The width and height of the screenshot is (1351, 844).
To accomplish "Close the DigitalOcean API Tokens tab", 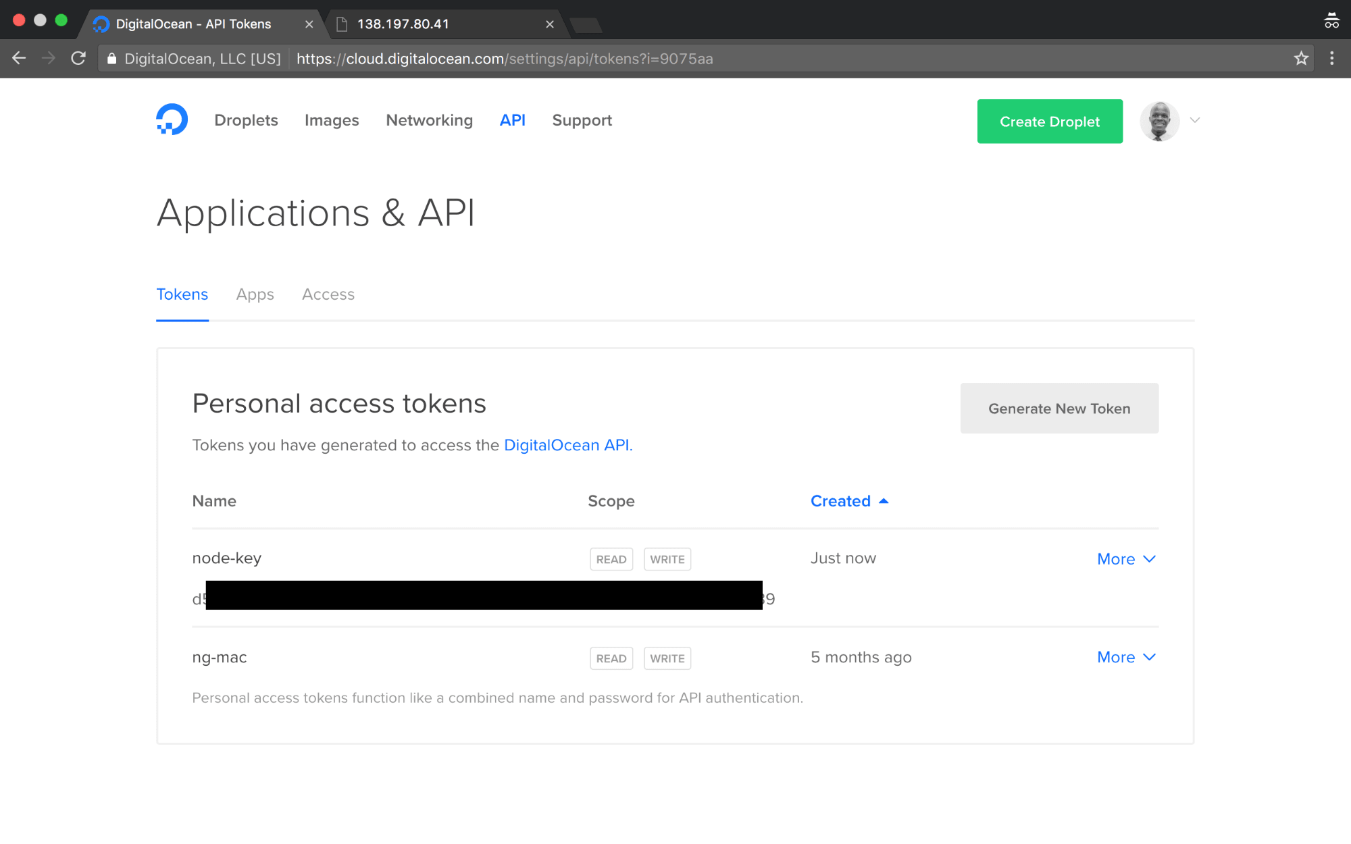I will 309,24.
